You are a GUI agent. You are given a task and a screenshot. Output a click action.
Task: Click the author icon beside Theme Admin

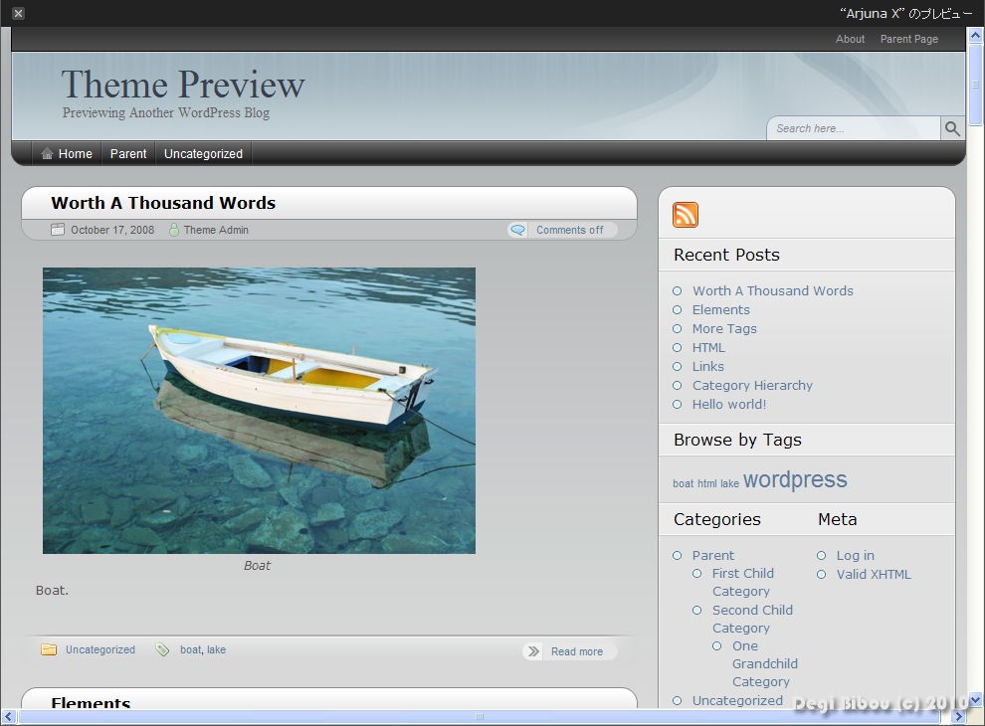coord(174,230)
